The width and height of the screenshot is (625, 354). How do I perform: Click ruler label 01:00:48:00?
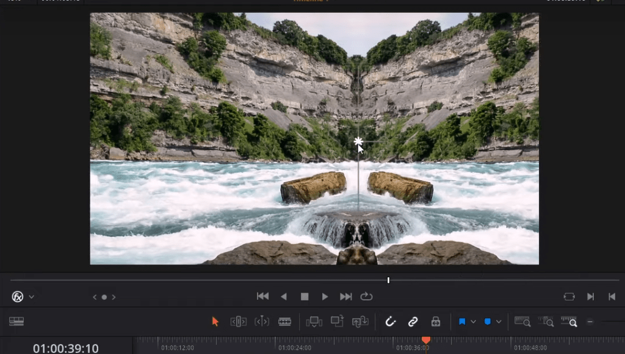pyautogui.click(x=530, y=348)
